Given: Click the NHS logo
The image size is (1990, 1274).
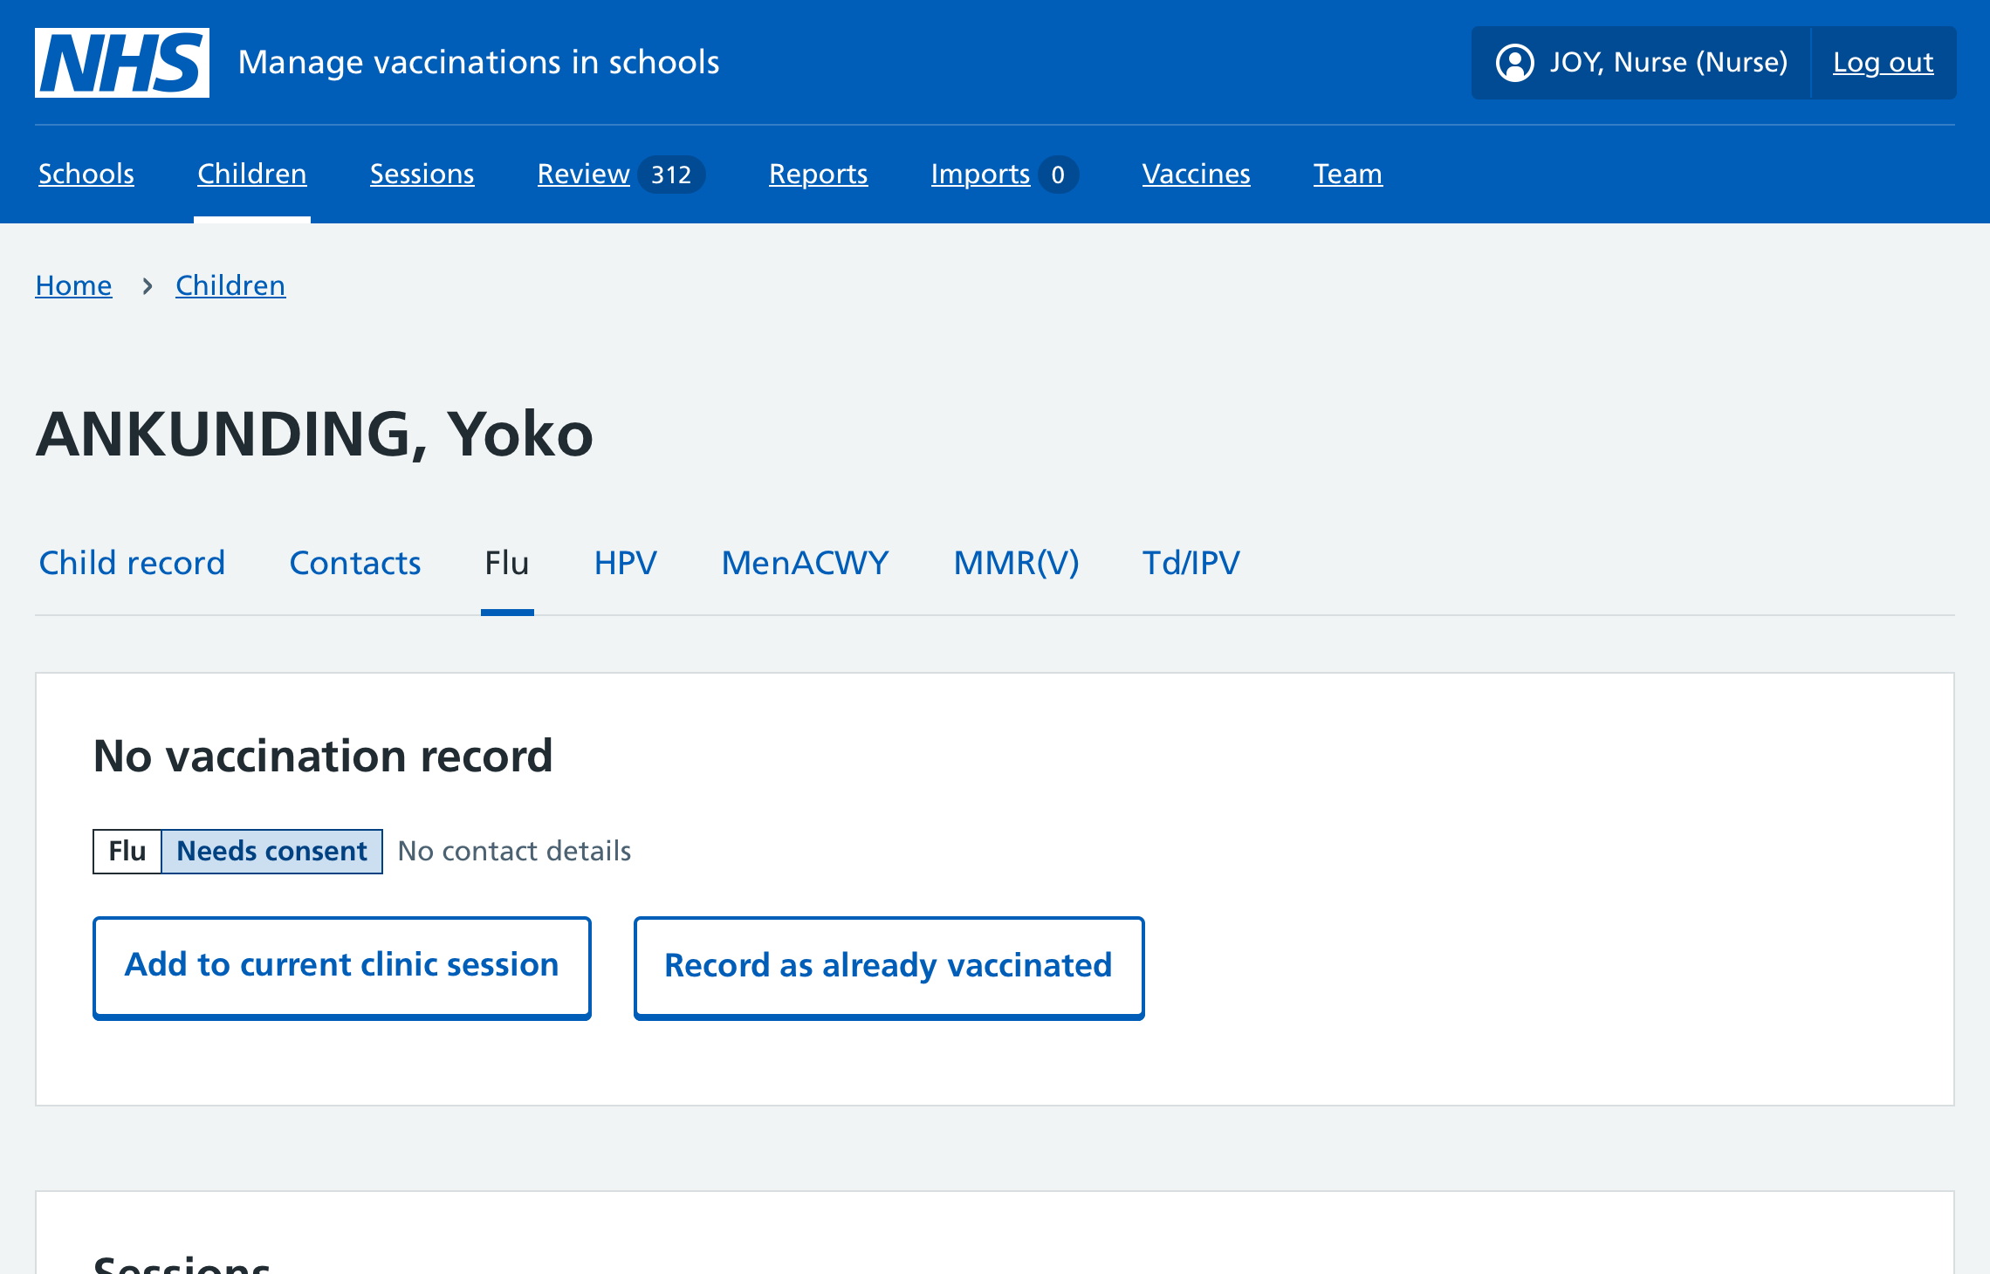Looking at the screenshot, I should pyautogui.click(x=122, y=63).
